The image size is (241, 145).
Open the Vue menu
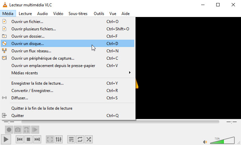[113, 13]
